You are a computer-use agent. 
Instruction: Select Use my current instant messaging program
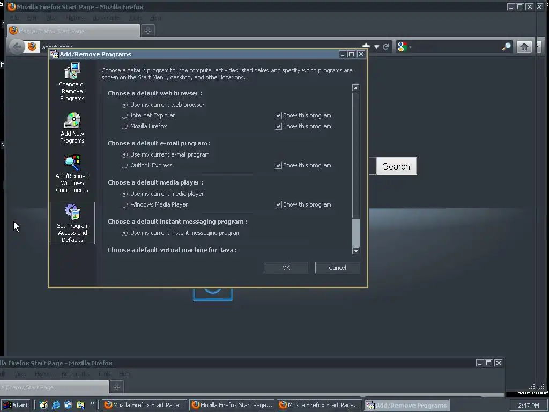(181, 233)
